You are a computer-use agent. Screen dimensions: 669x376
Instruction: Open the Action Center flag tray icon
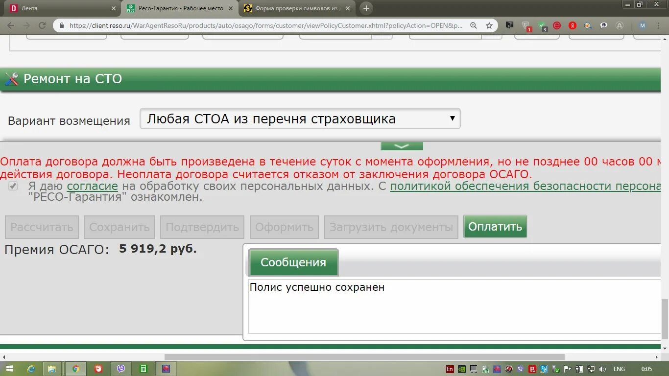567,369
